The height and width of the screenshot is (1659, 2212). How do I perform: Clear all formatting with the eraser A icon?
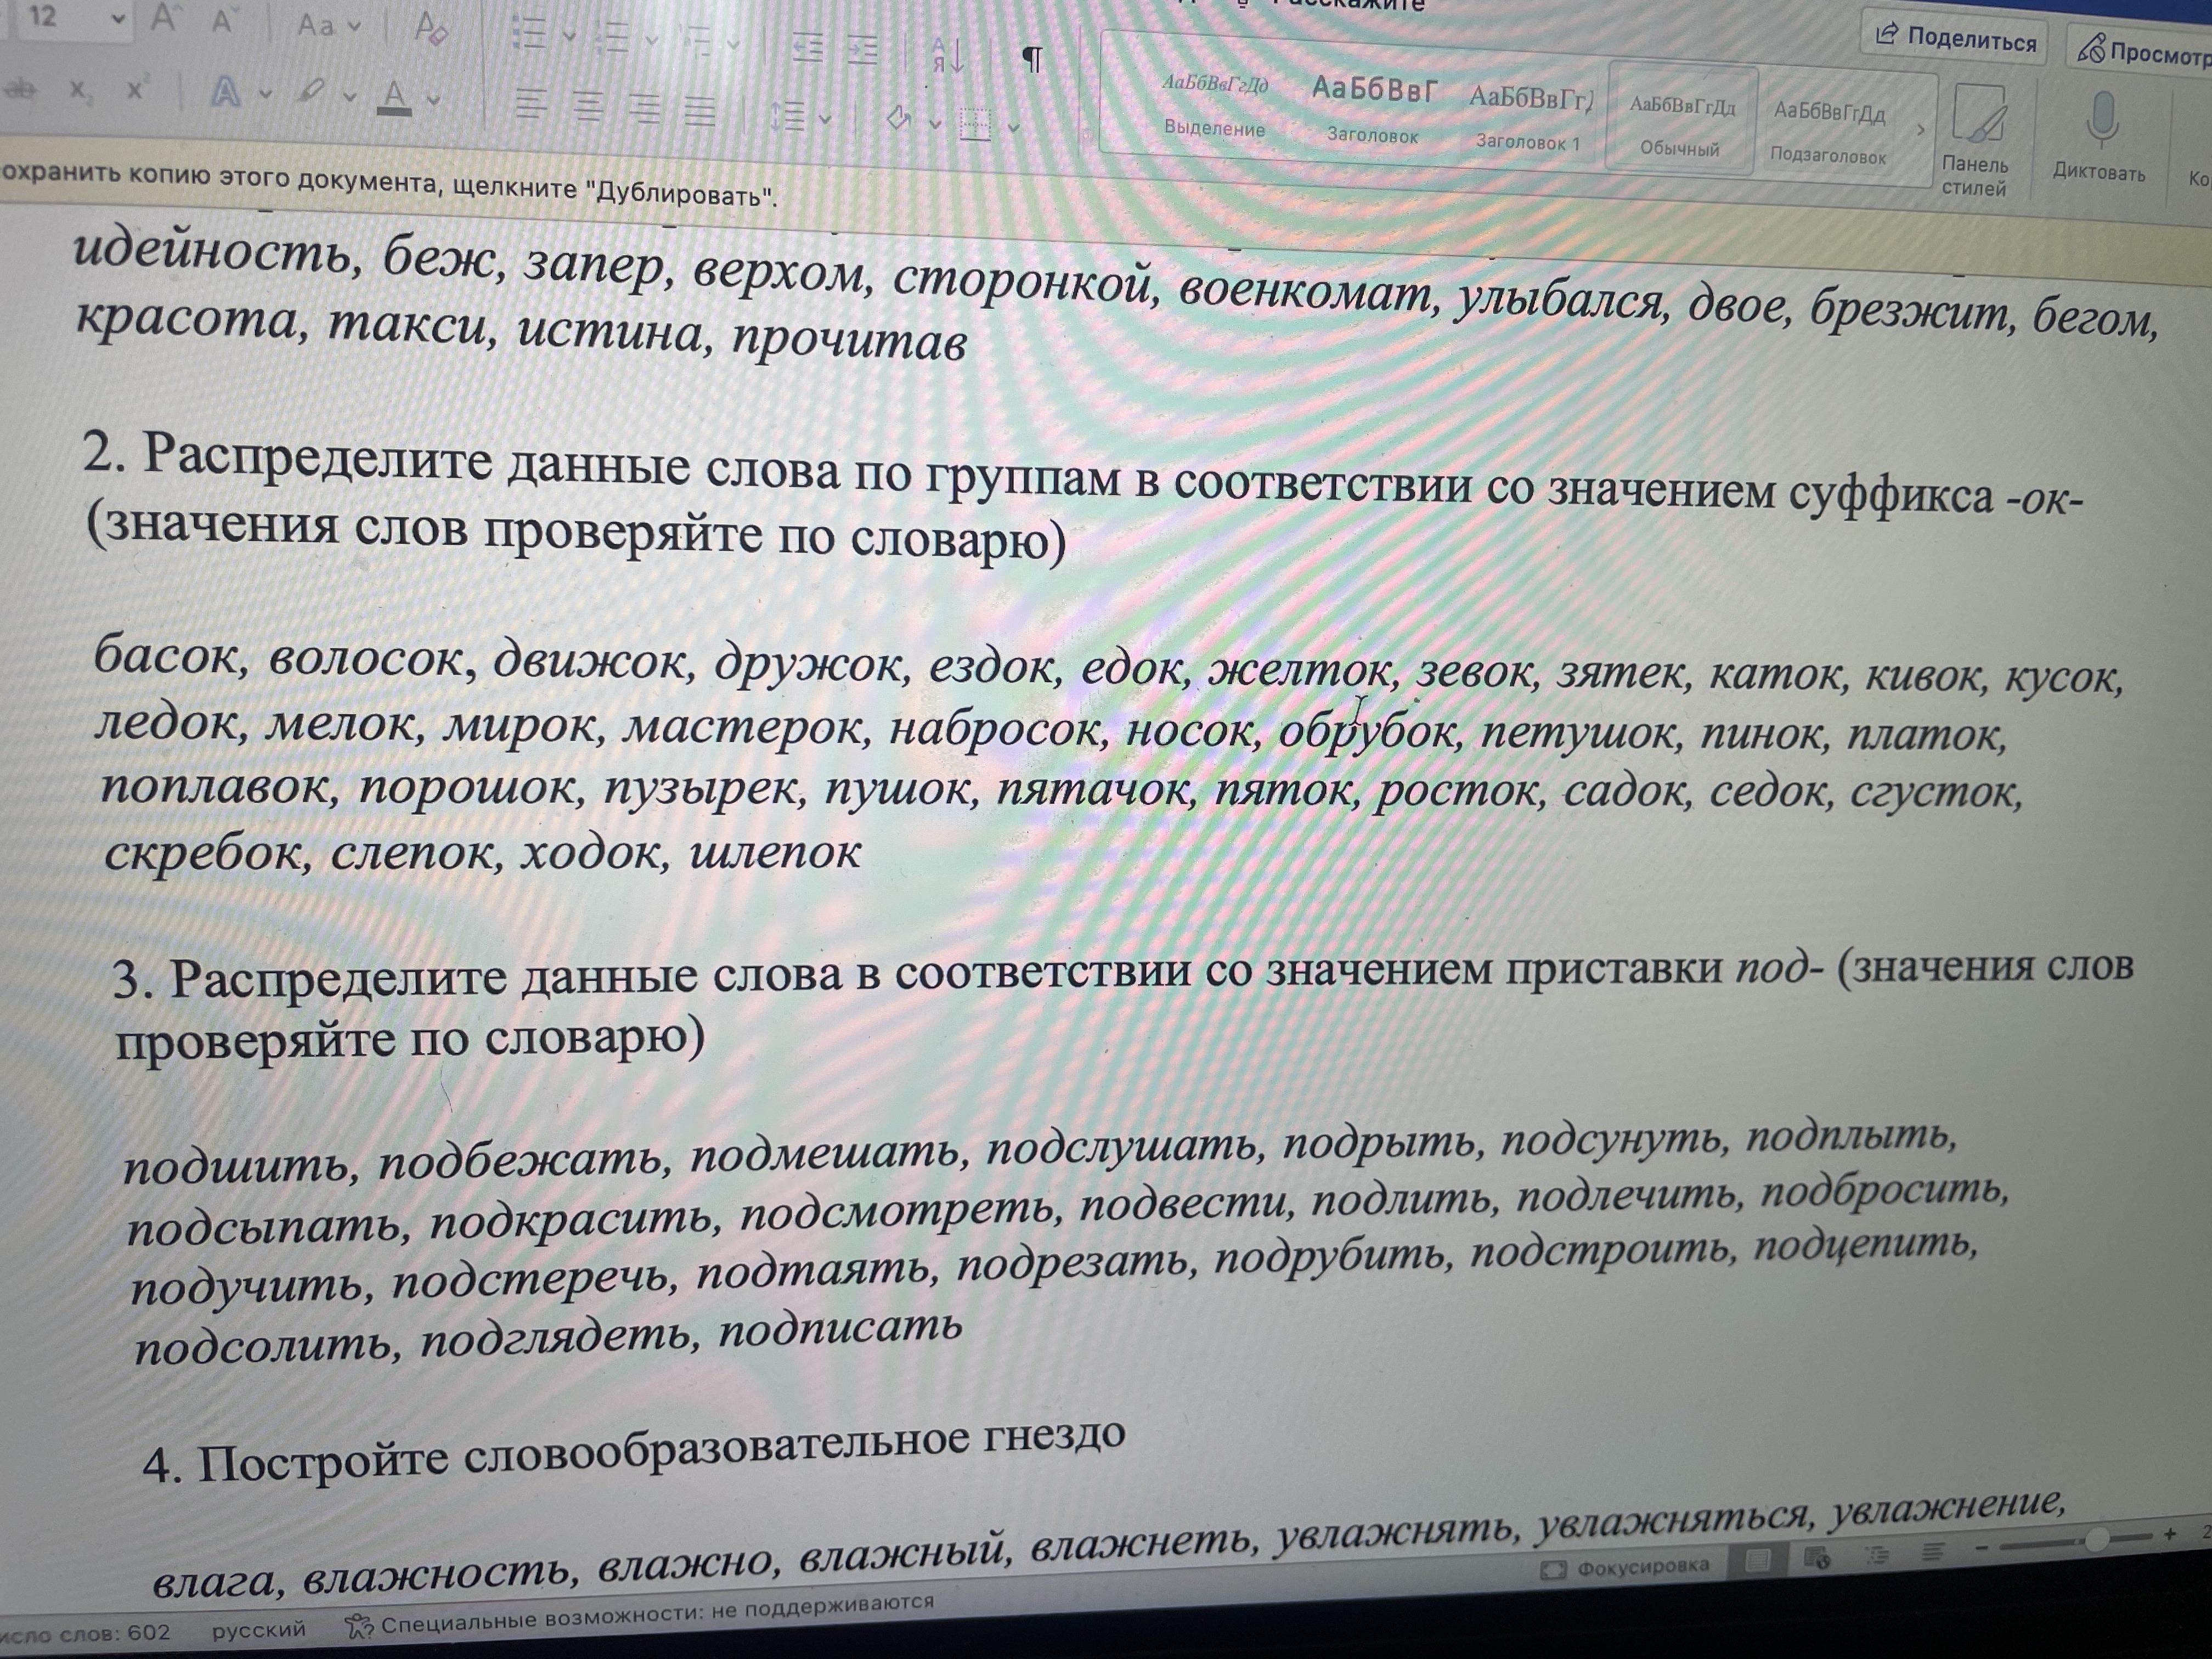point(431,28)
